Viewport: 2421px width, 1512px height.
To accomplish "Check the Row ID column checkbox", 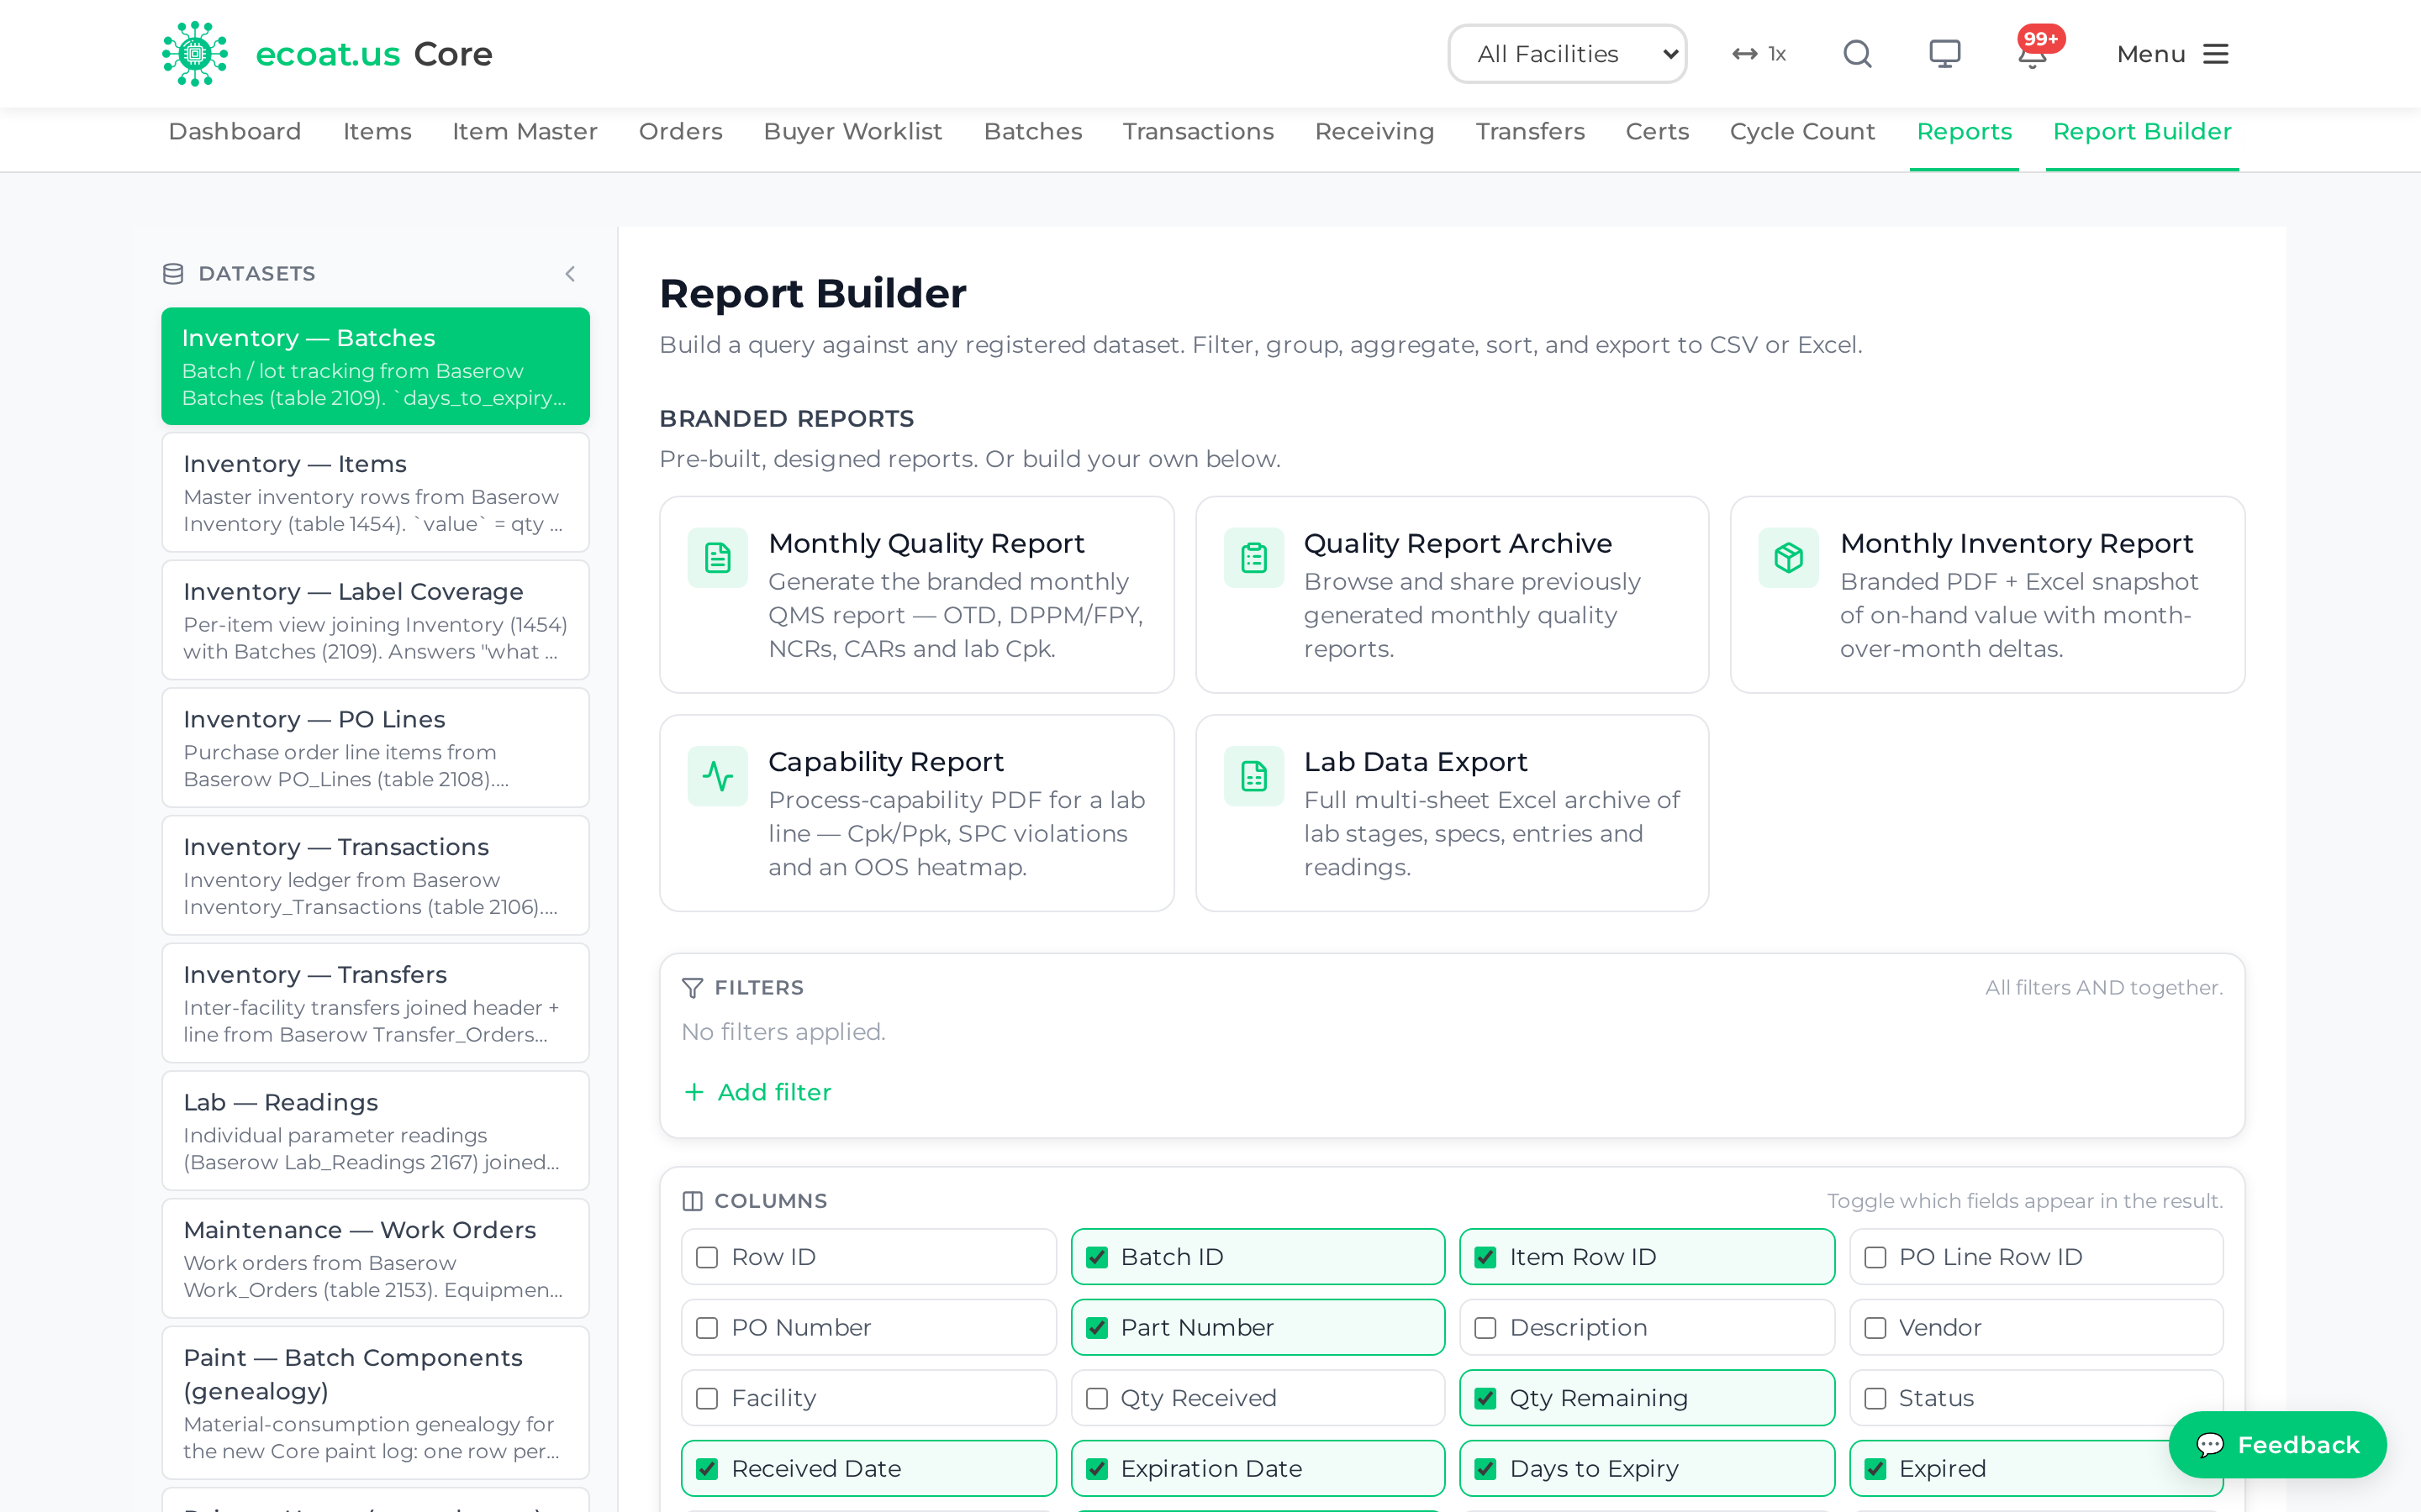I will coord(707,1257).
